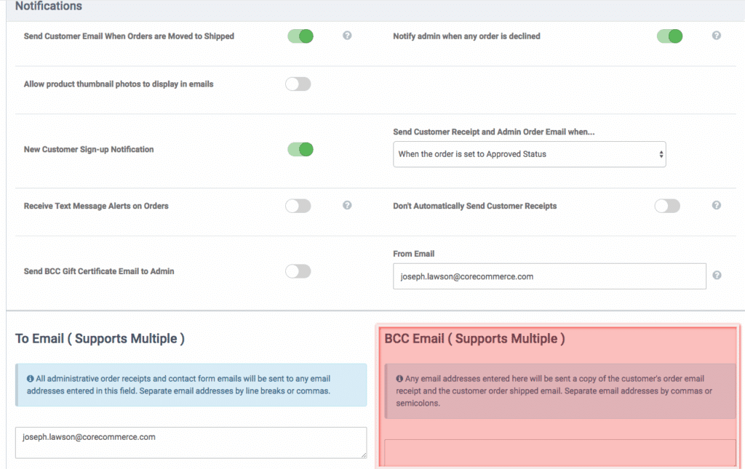Image resolution: width=745 pixels, height=469 pixels.
Task: Click resize handle of To Email text area
Action: pos(363,455)
